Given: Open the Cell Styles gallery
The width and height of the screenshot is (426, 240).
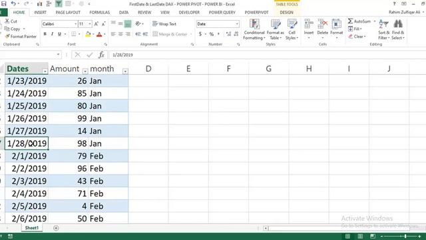Looking at the screenshot, I should 292,29.
